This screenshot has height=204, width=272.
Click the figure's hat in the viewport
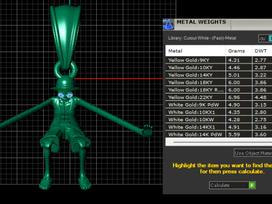65,83
